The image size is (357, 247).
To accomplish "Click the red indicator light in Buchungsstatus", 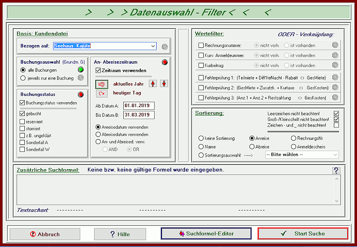I will tap(81, 95).
